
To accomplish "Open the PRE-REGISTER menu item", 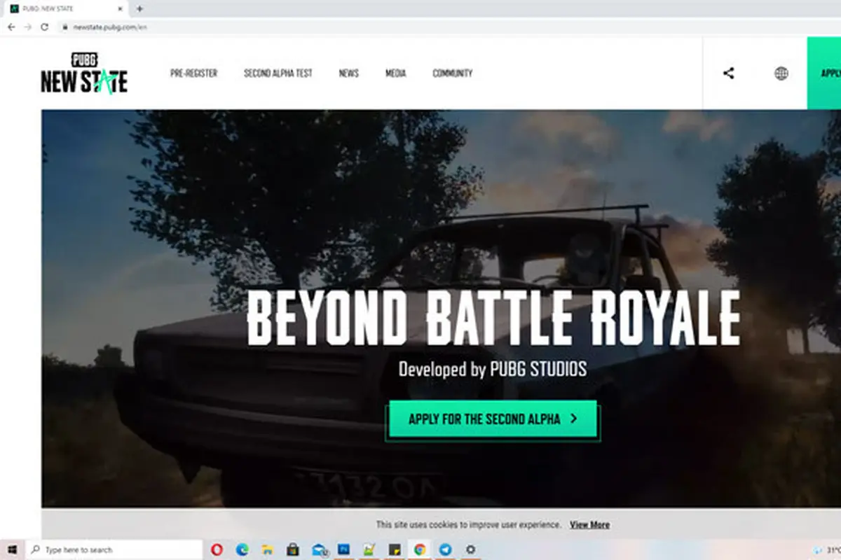I will point(193,73).
